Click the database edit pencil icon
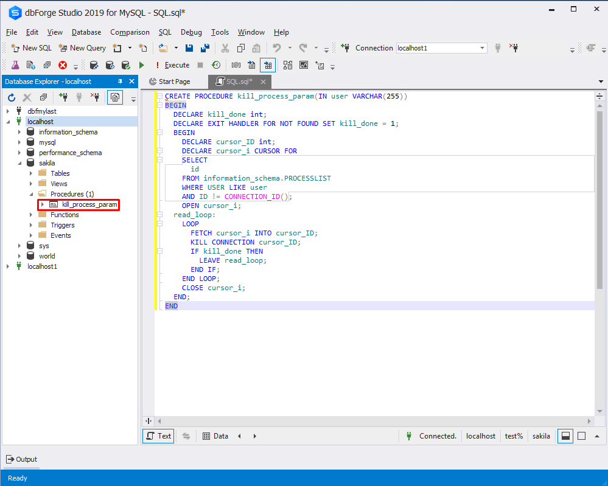This screenshot has width=608, height=486. click(94, 65)
